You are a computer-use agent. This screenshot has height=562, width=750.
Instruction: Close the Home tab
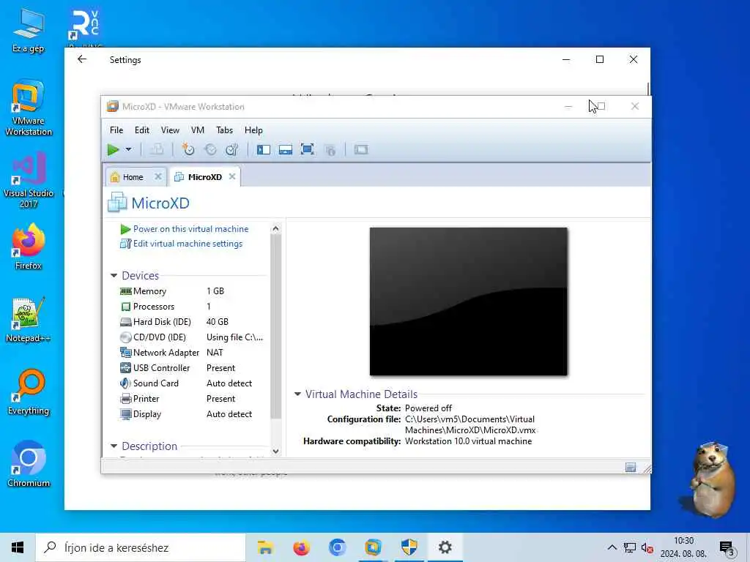pyautogui.click(x=158, y=176)
